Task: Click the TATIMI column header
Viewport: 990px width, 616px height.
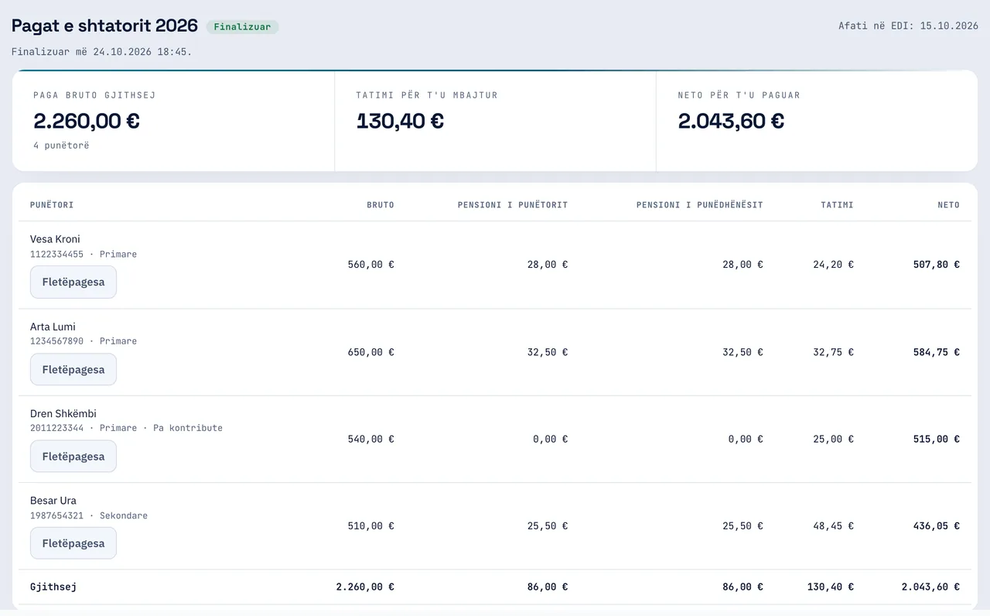Action: pos(838,205)
